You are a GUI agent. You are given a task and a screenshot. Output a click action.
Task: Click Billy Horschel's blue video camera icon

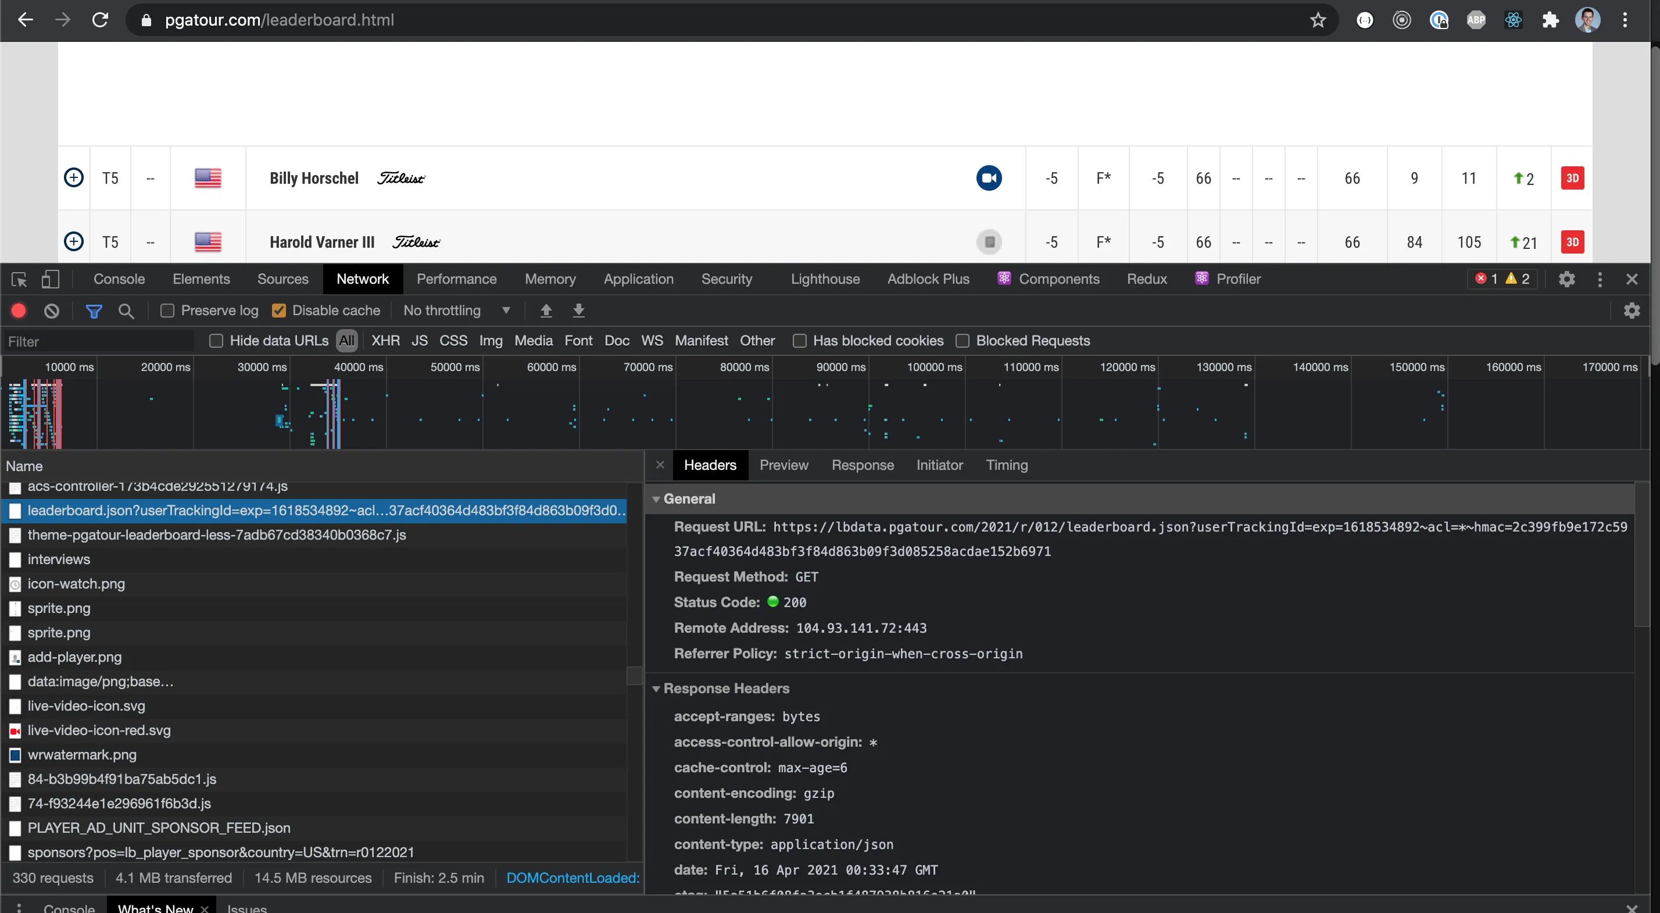tap(989, 178)
